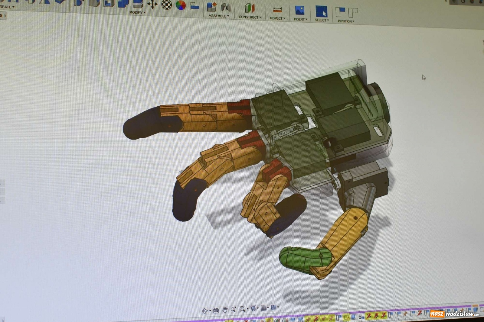Click the Joint icon in Assemble

point(226,7)
